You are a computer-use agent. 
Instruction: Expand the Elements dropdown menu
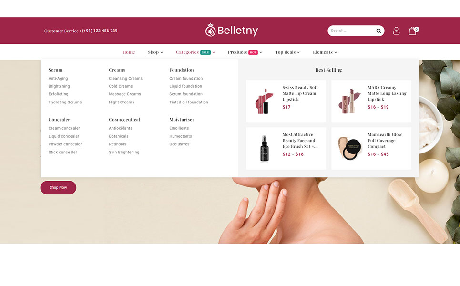325,52
